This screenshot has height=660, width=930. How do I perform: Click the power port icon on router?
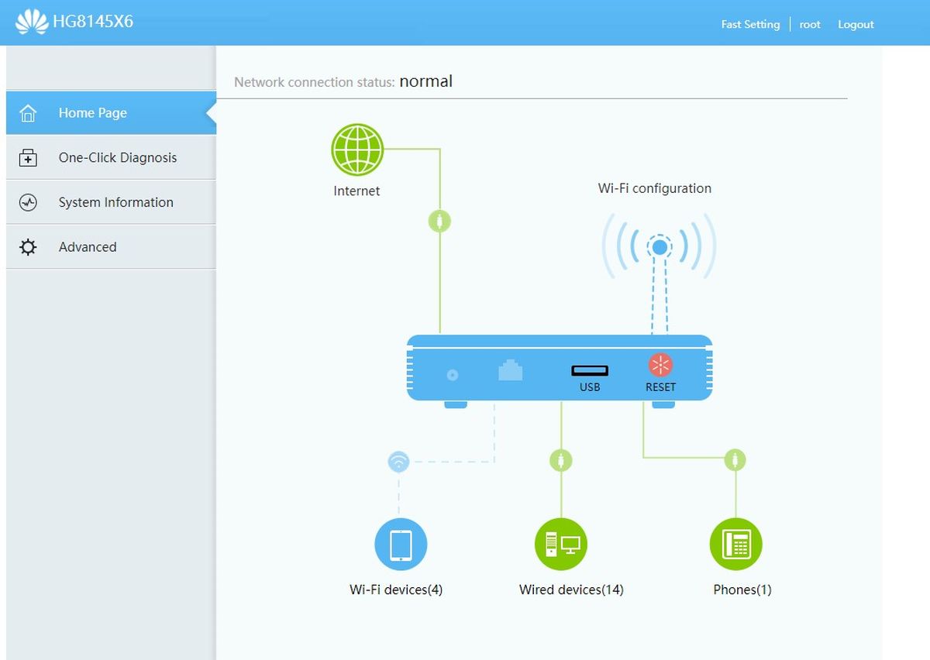(453, 375)
